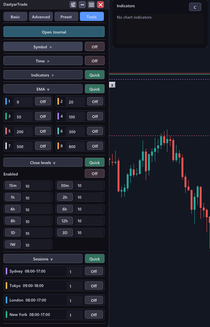The width and height of the screenshot is (210, 327).
Task: Toggle EMA 9 Off switch
Action: (43, 102)
